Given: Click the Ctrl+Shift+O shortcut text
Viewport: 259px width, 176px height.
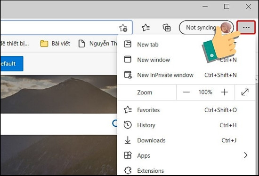Looking at the screenshot, I should 220,110.
